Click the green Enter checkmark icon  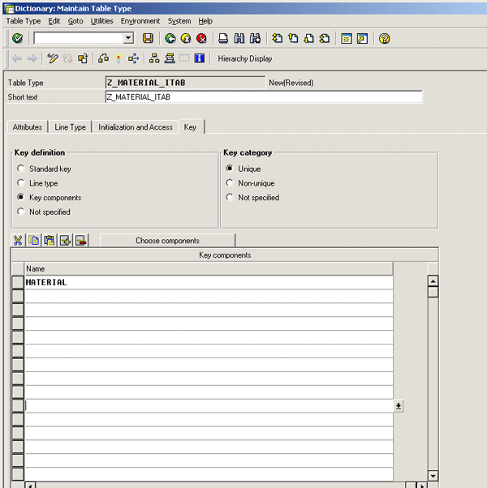[18, 38]
